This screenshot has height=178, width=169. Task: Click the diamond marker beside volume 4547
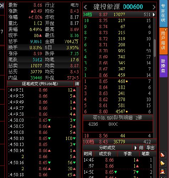pos(127,112)
